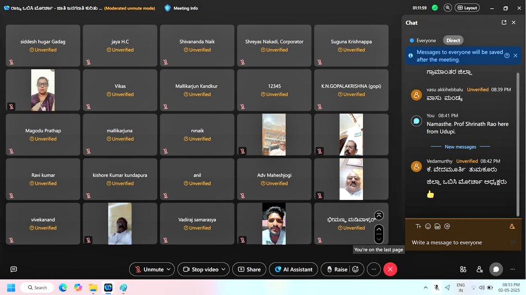This screenshot has width=526, height=295.
Task: Select siddesh hugar Gadag participant tile
Action: click(x=43, y=46)
